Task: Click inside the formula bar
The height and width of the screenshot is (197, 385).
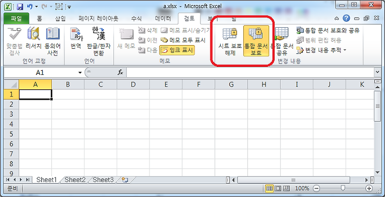Action: (x=250, y=73)
